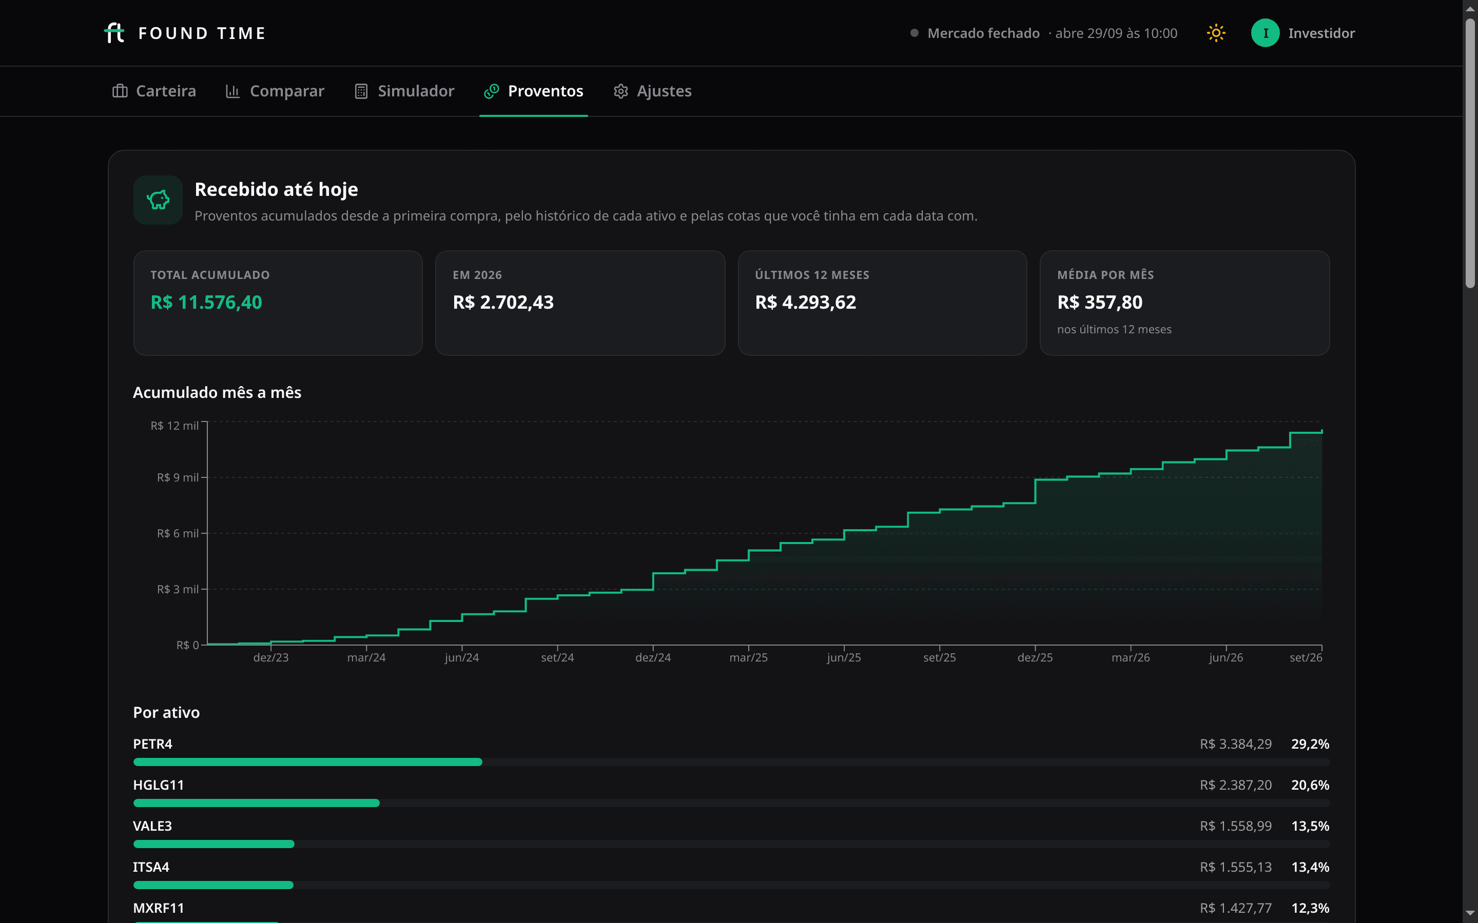
Task: Click the Mercado fechado status text
Action: (x=983, y=33)
